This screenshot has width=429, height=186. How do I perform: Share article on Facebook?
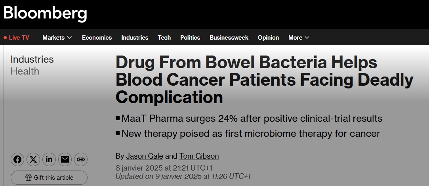click(17, 159)
